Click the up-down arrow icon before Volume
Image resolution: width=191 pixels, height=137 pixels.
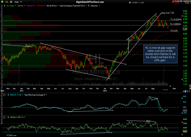(x=89, y=6)
